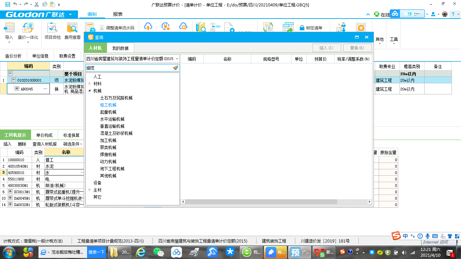Click the 替换(R) button in query dialog
This screenshot has width=461, height=259.
(357, 48)
